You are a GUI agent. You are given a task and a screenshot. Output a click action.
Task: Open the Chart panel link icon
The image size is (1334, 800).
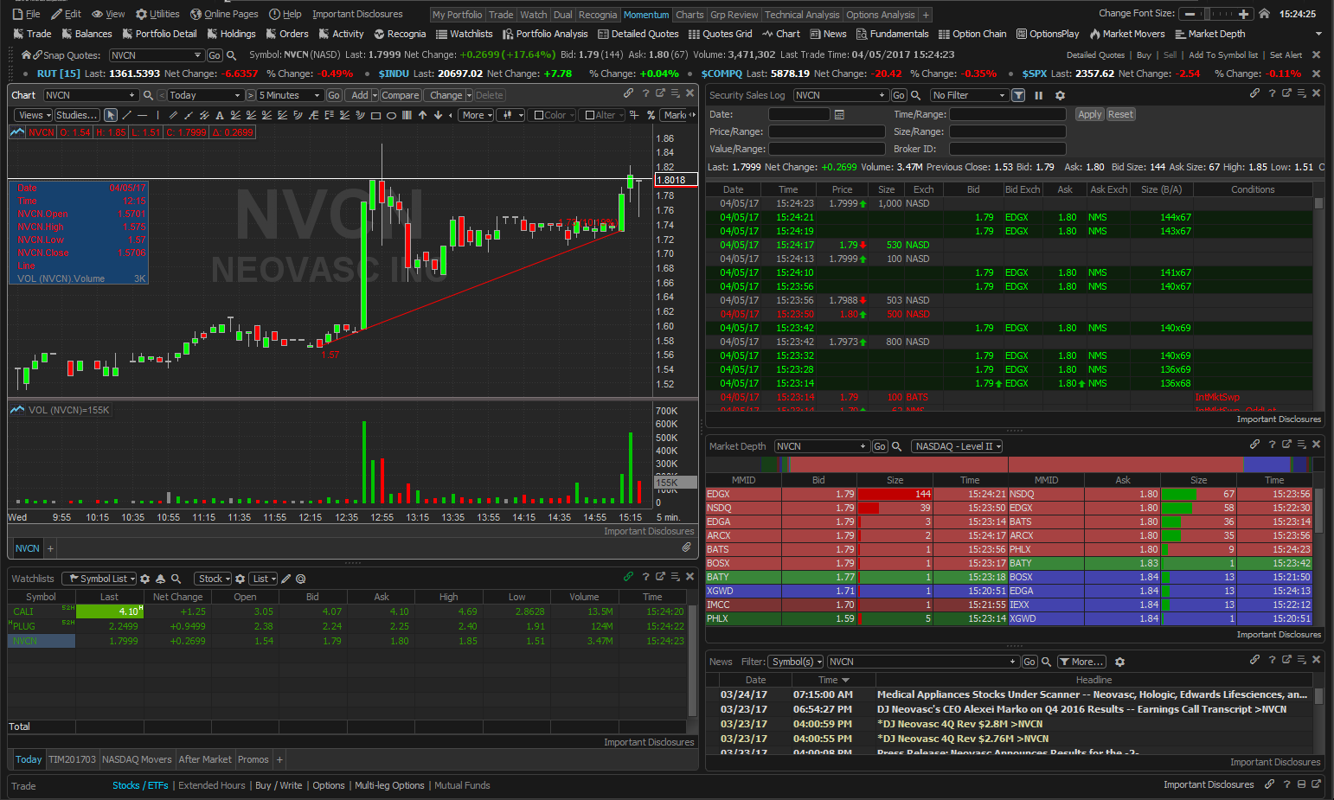(x=629, y=93)
